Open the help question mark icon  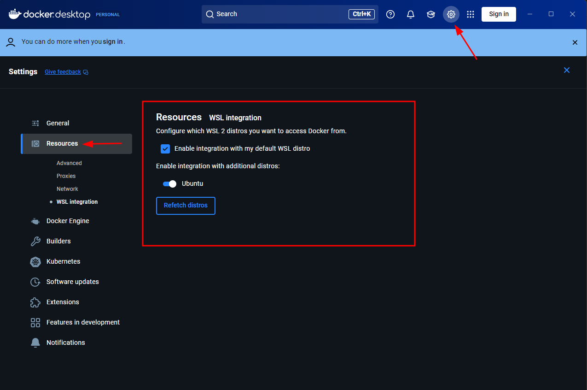click(x=390, y=14)
